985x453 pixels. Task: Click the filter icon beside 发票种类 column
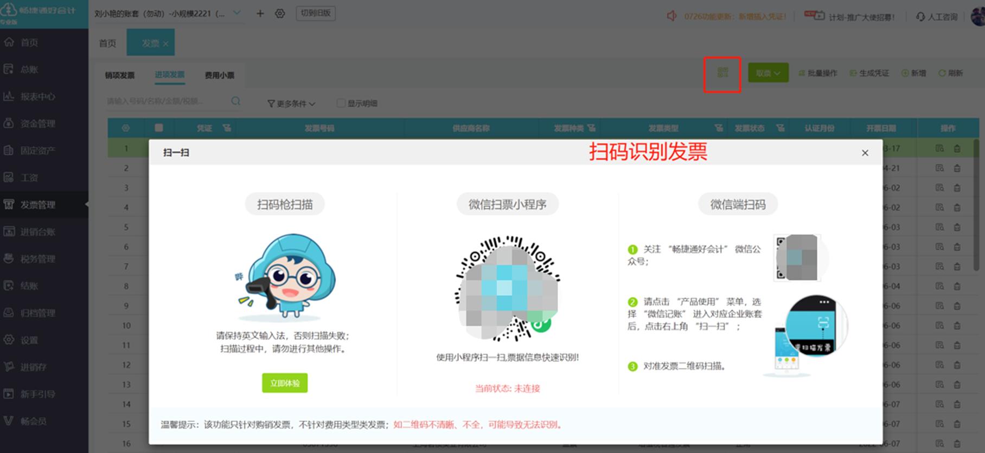point(591,128)
